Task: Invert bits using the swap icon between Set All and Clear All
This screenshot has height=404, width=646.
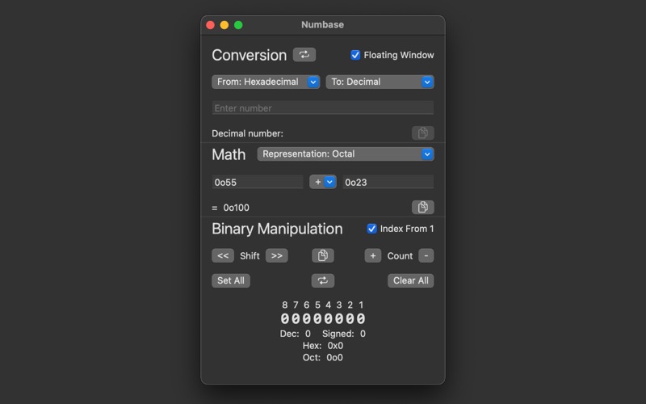Action: (322, 280)
